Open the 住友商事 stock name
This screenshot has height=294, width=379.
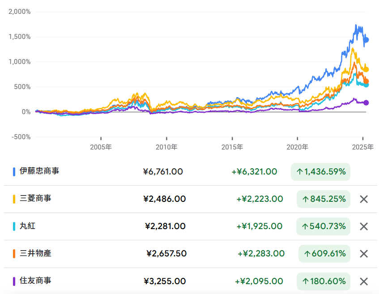tap(35, 281)
